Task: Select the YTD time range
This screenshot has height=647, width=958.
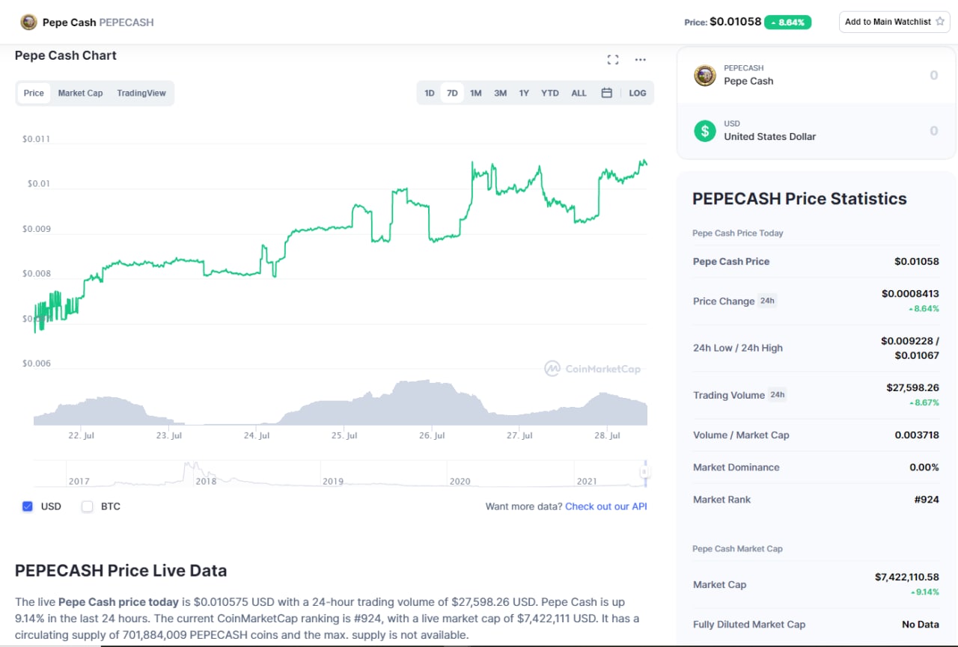Action: pyautogui.click(x=550, y=93)
